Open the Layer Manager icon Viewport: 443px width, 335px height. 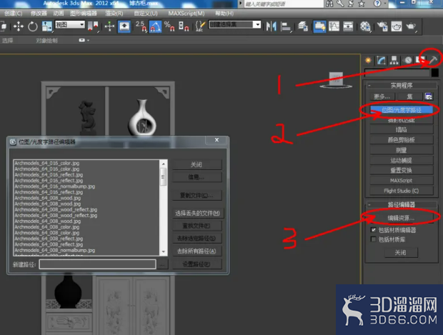[x=303, y=26]
